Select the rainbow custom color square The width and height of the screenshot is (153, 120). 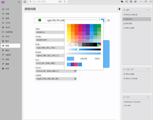pos(99,45)
